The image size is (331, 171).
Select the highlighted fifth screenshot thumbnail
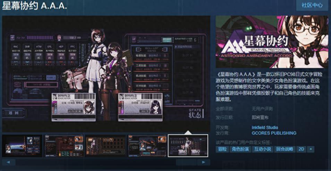click(188, 146)
